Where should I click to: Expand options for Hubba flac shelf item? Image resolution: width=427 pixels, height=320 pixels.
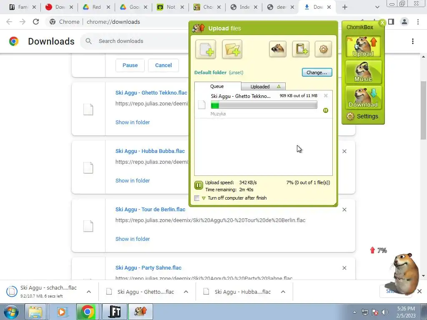[x=283, y=292]
